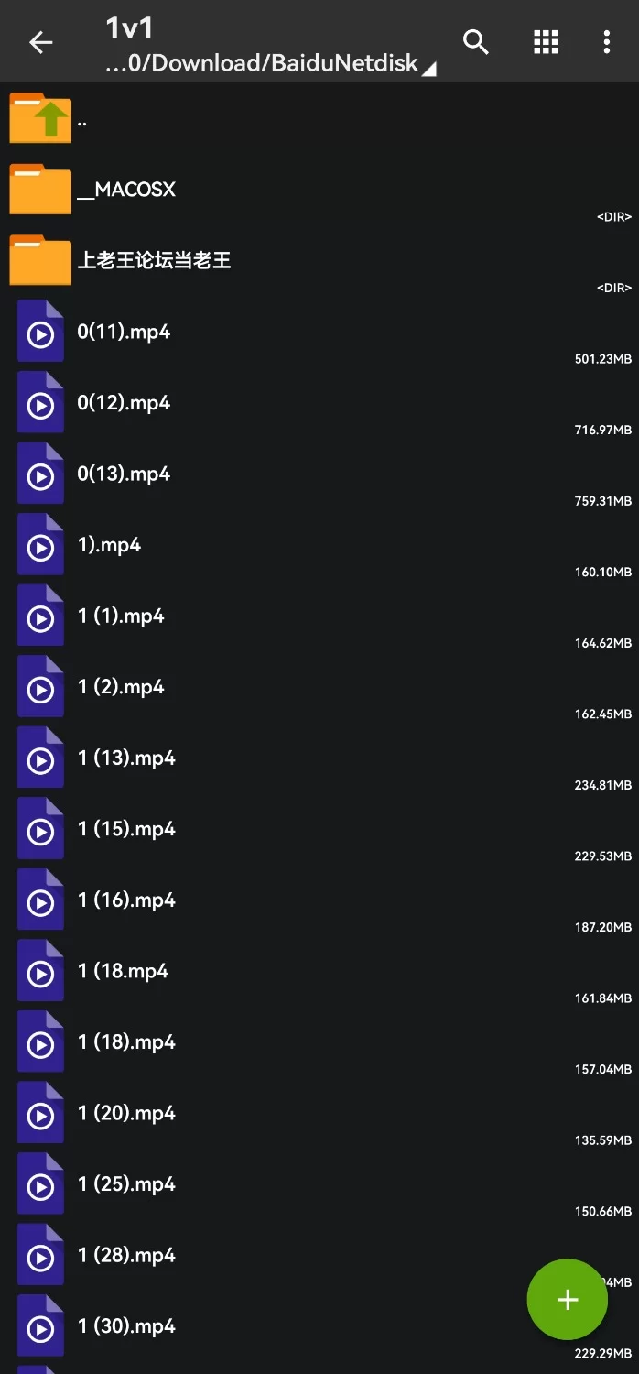The height and width of the screenshot is (1374, 639).
Task: Open the three-dot overflow menu
Action: click(606, 42)
